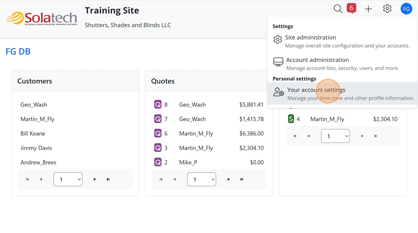Viewport: 418px width, 233px height.
Task: Jump to last page of Quotes list
Action: [242, 179]
